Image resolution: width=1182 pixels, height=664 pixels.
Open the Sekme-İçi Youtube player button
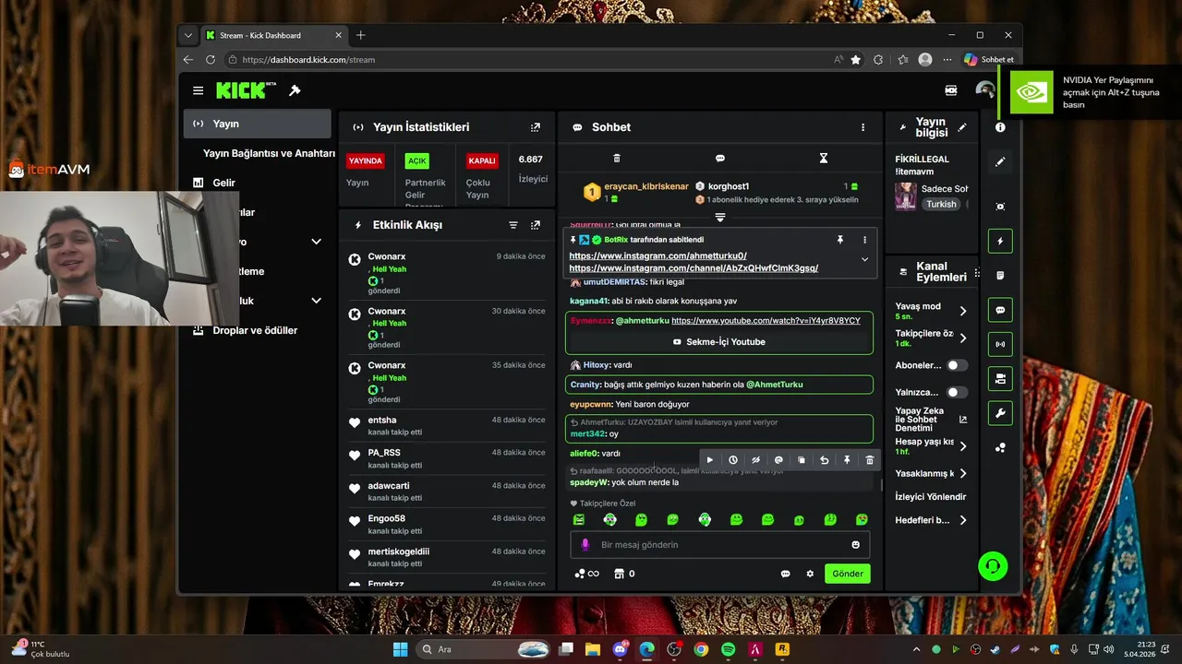pyautogui.click(x=719, y=341)
